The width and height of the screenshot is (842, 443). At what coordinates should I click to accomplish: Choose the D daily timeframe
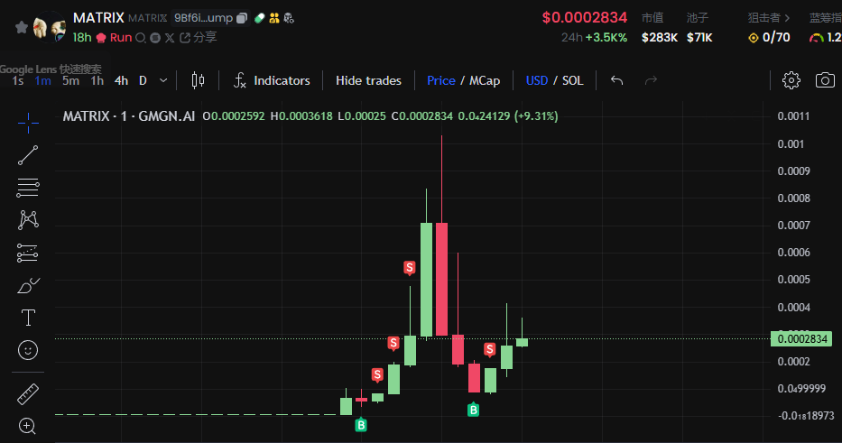tap(143, 80)
